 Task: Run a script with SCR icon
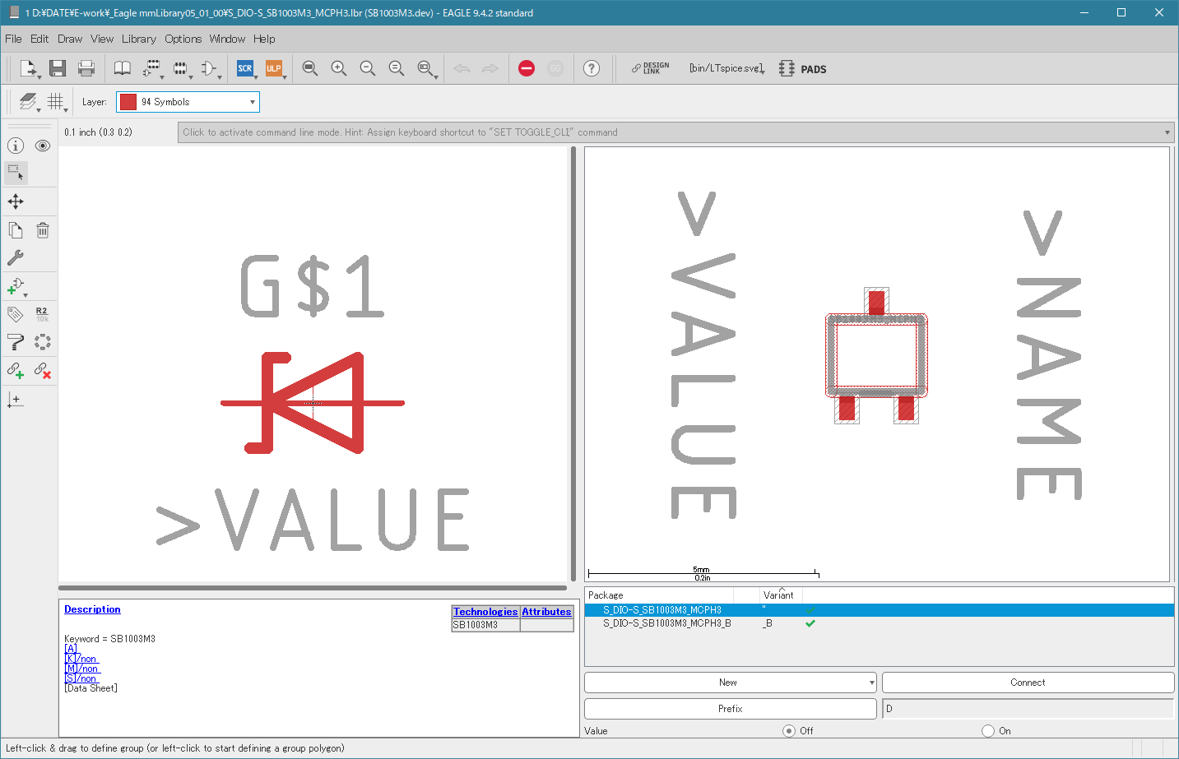click(x=244, y=68)
